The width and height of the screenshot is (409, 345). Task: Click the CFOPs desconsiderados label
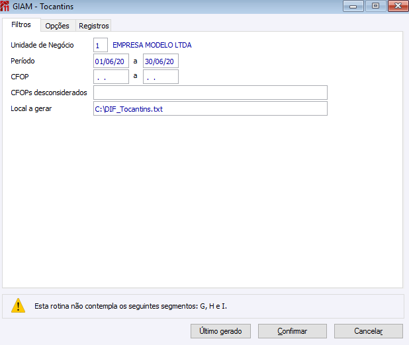[49, 93]
